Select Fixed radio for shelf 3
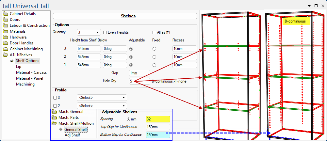 click(154, 49)
